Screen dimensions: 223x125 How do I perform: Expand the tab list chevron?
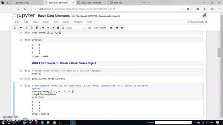(x=149, y=2)
